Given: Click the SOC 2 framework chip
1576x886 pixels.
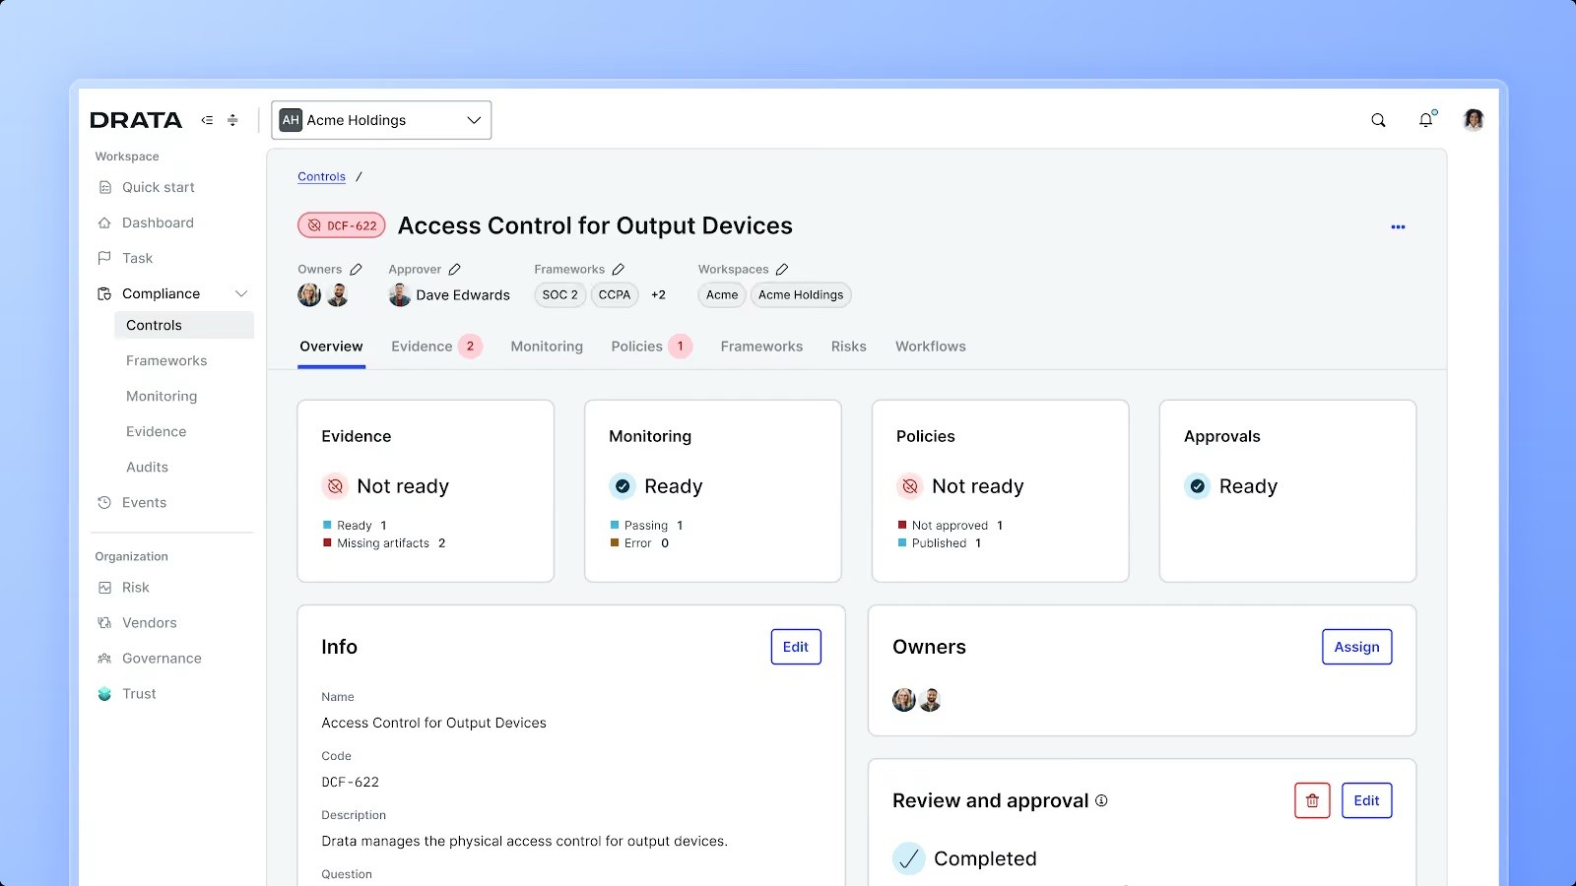Looking at the screenshot, I should (x=560, y=295).
